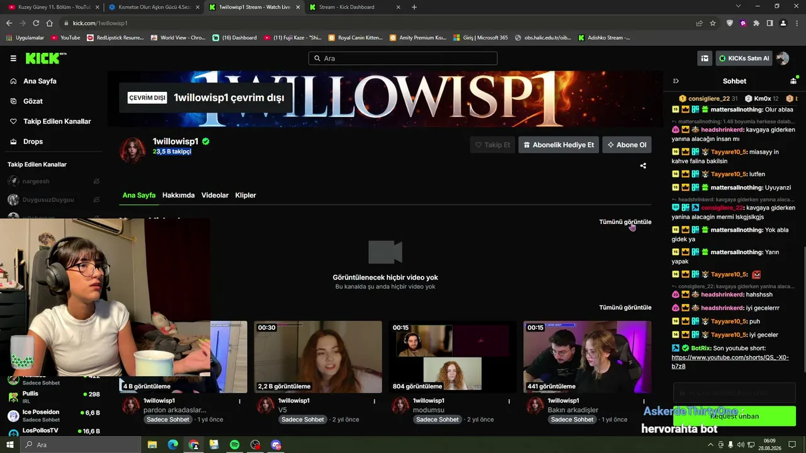Toggle mute on nargeesh followed channel
Image resolution: width=806 pixels, height=453 pixels.
click(x=96, y=181)
